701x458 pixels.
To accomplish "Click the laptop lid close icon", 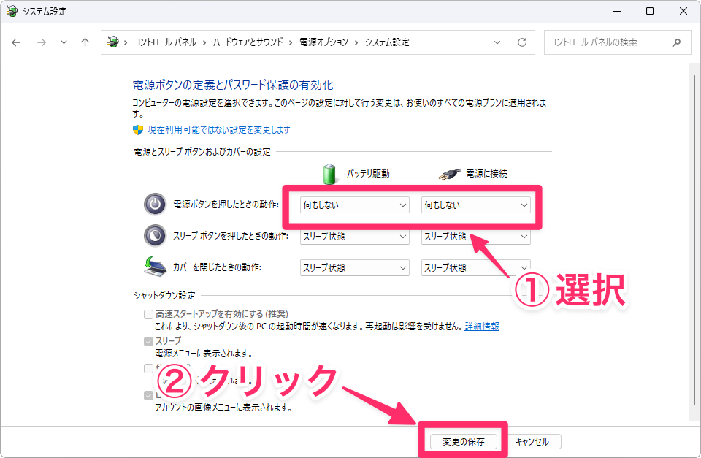I will 155,267.
